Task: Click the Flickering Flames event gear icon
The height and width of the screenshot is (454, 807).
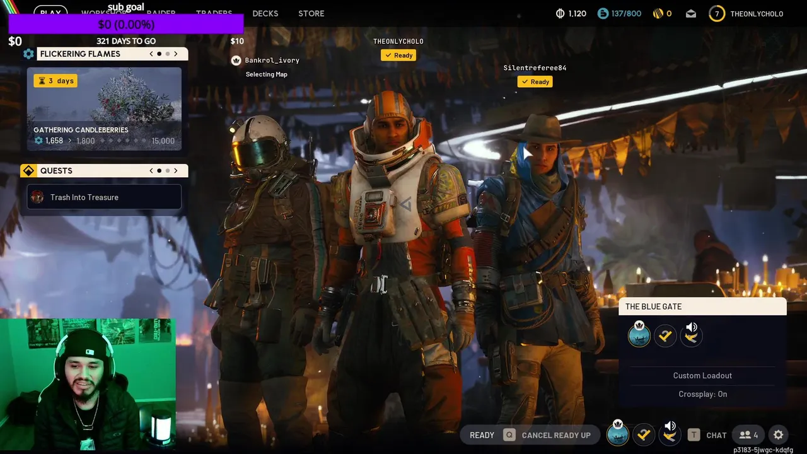Action: coord(28,54)
